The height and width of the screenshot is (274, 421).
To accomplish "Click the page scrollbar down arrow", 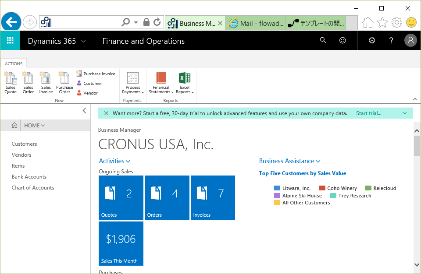I will pyautogui.click(x=417, y=265).
